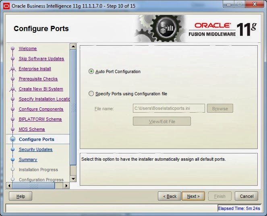Click the Installation Progress bullet icon
This screenshot has width=267, height=216.
coord(12,169)
